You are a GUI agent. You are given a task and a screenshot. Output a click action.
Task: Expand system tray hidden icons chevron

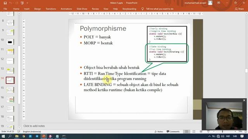(x=209, y=136)
